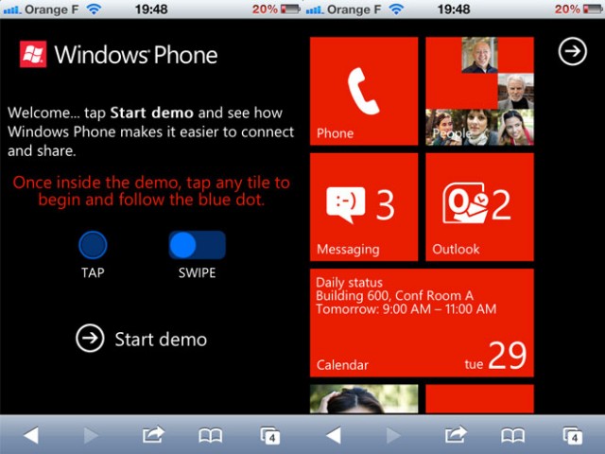Tap share icon in left Safari toolbar
The image size is (605, 454).
[x=153, y=434]
